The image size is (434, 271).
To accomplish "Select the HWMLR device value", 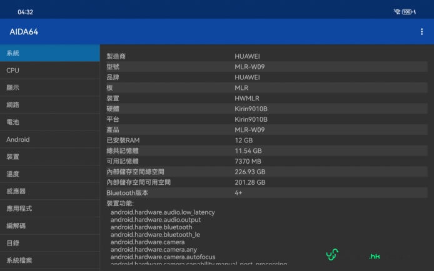I will tap(247, 98).
